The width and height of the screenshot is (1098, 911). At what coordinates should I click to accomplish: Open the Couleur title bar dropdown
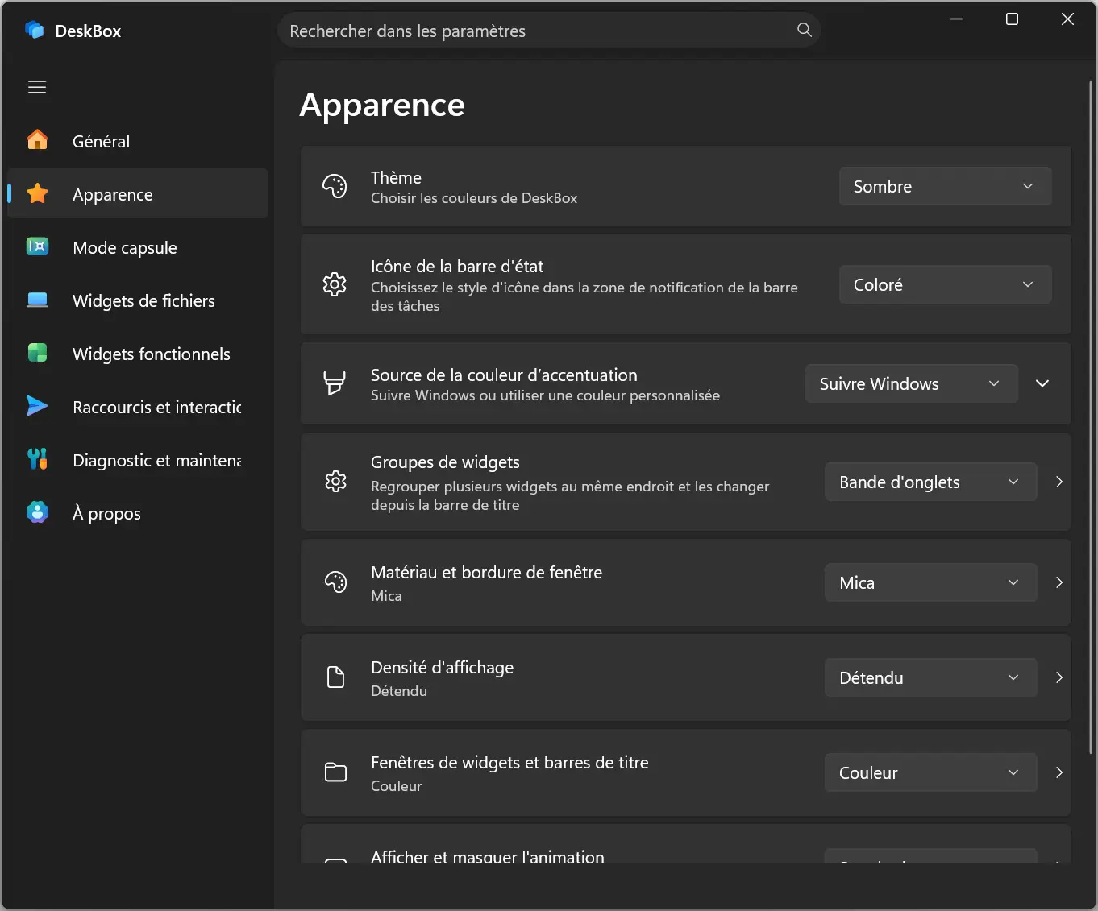pyautogui.click(x=930, y=772)
